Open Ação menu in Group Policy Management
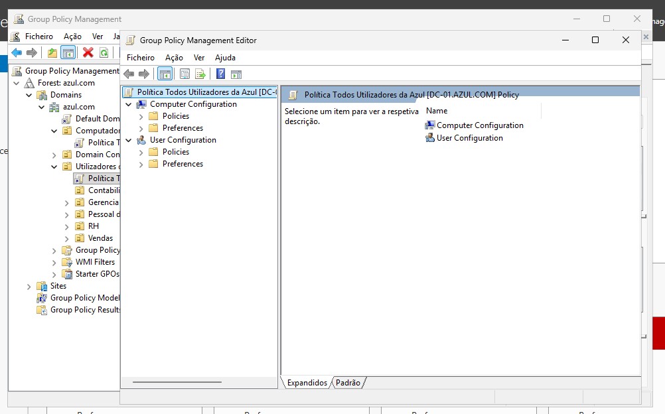This screenshot has height=414, width=665. click(x=72, y=36)
